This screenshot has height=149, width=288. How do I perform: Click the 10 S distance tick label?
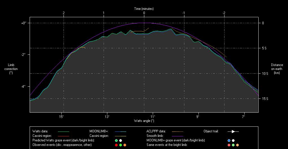(x=264, y=73)
